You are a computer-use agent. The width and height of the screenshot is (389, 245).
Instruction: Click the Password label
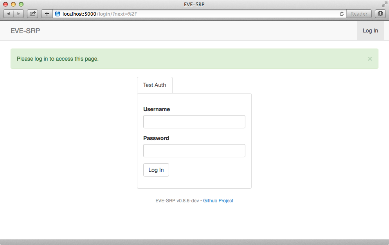click(x=156, y=138)
